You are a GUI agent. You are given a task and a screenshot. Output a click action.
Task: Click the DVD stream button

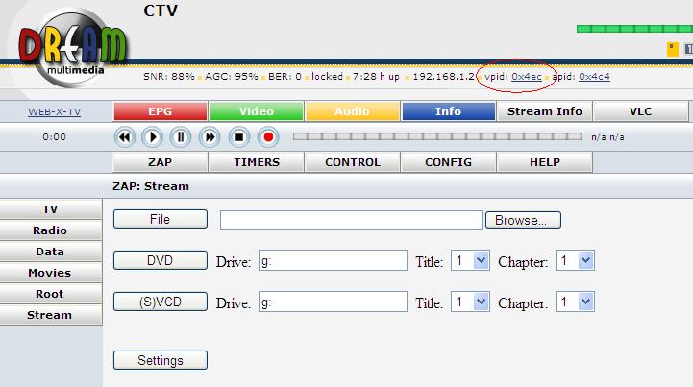[x=160, y=260]
